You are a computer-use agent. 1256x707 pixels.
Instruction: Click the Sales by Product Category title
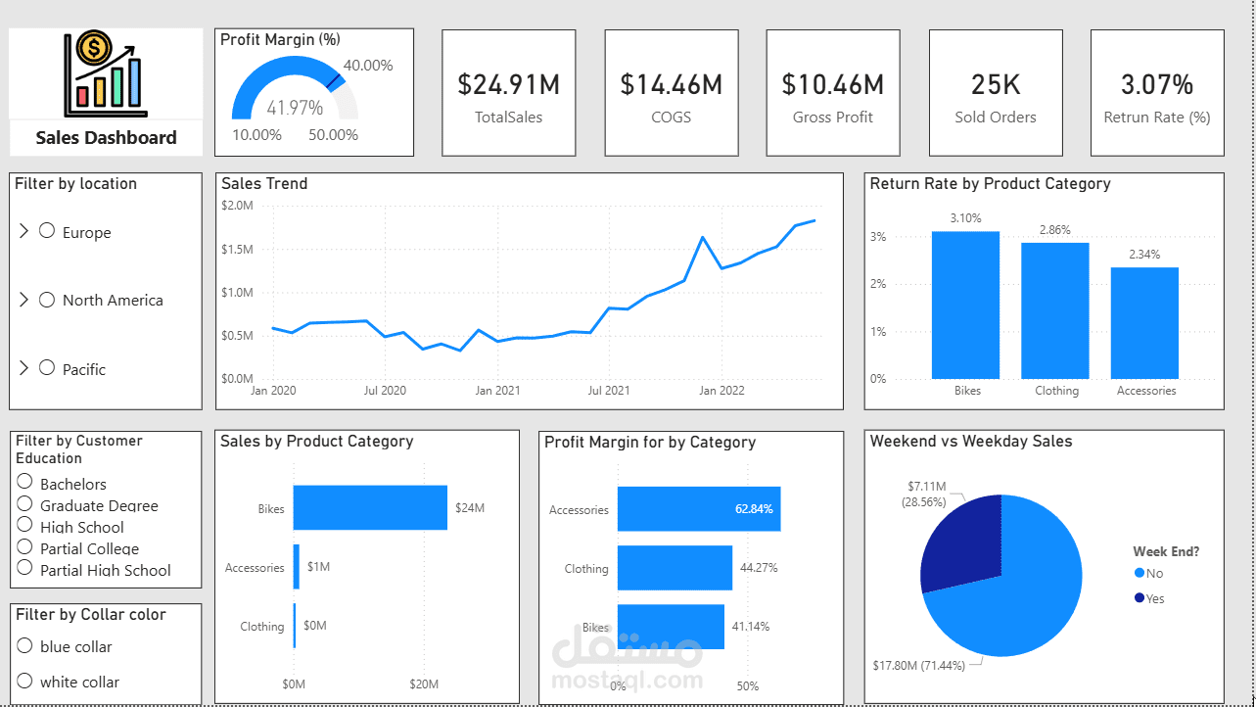click(x=317, y=442)
